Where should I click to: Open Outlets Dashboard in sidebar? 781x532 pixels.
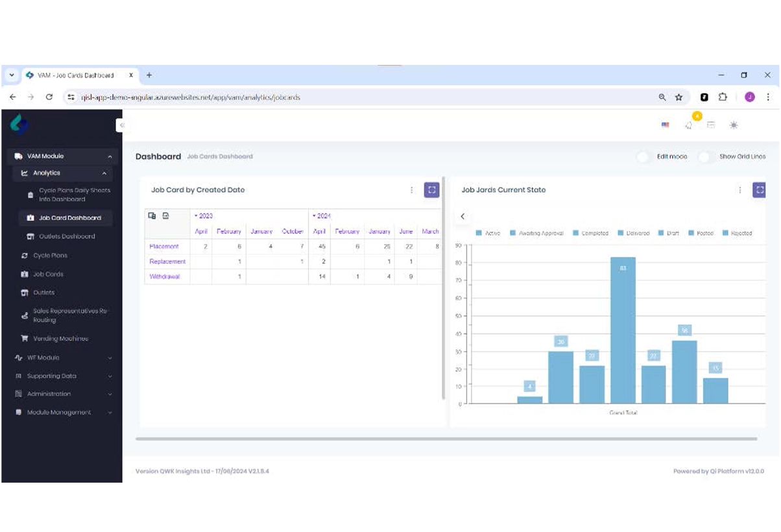pyautogui.click(x=67, y=236)
